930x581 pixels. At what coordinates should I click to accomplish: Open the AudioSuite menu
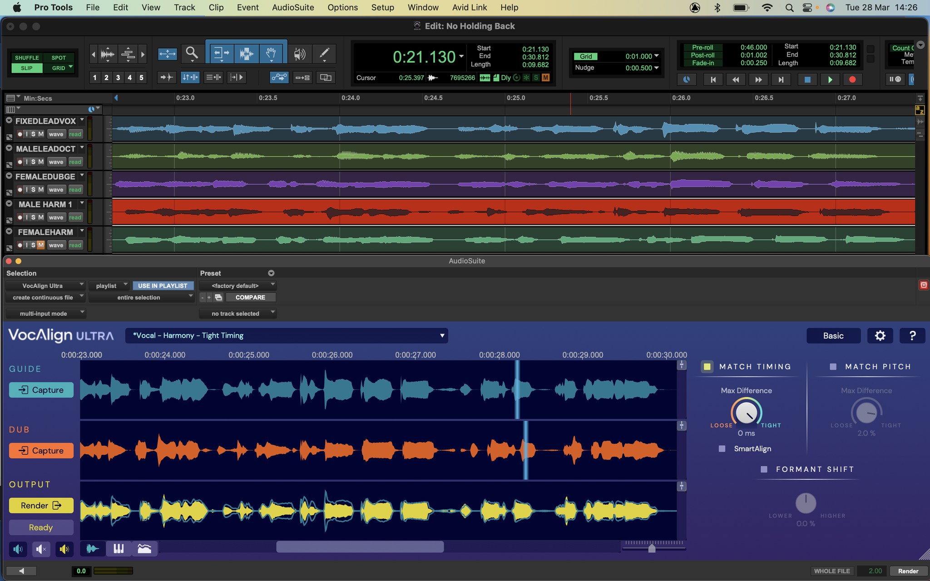(x=293, y=7)
